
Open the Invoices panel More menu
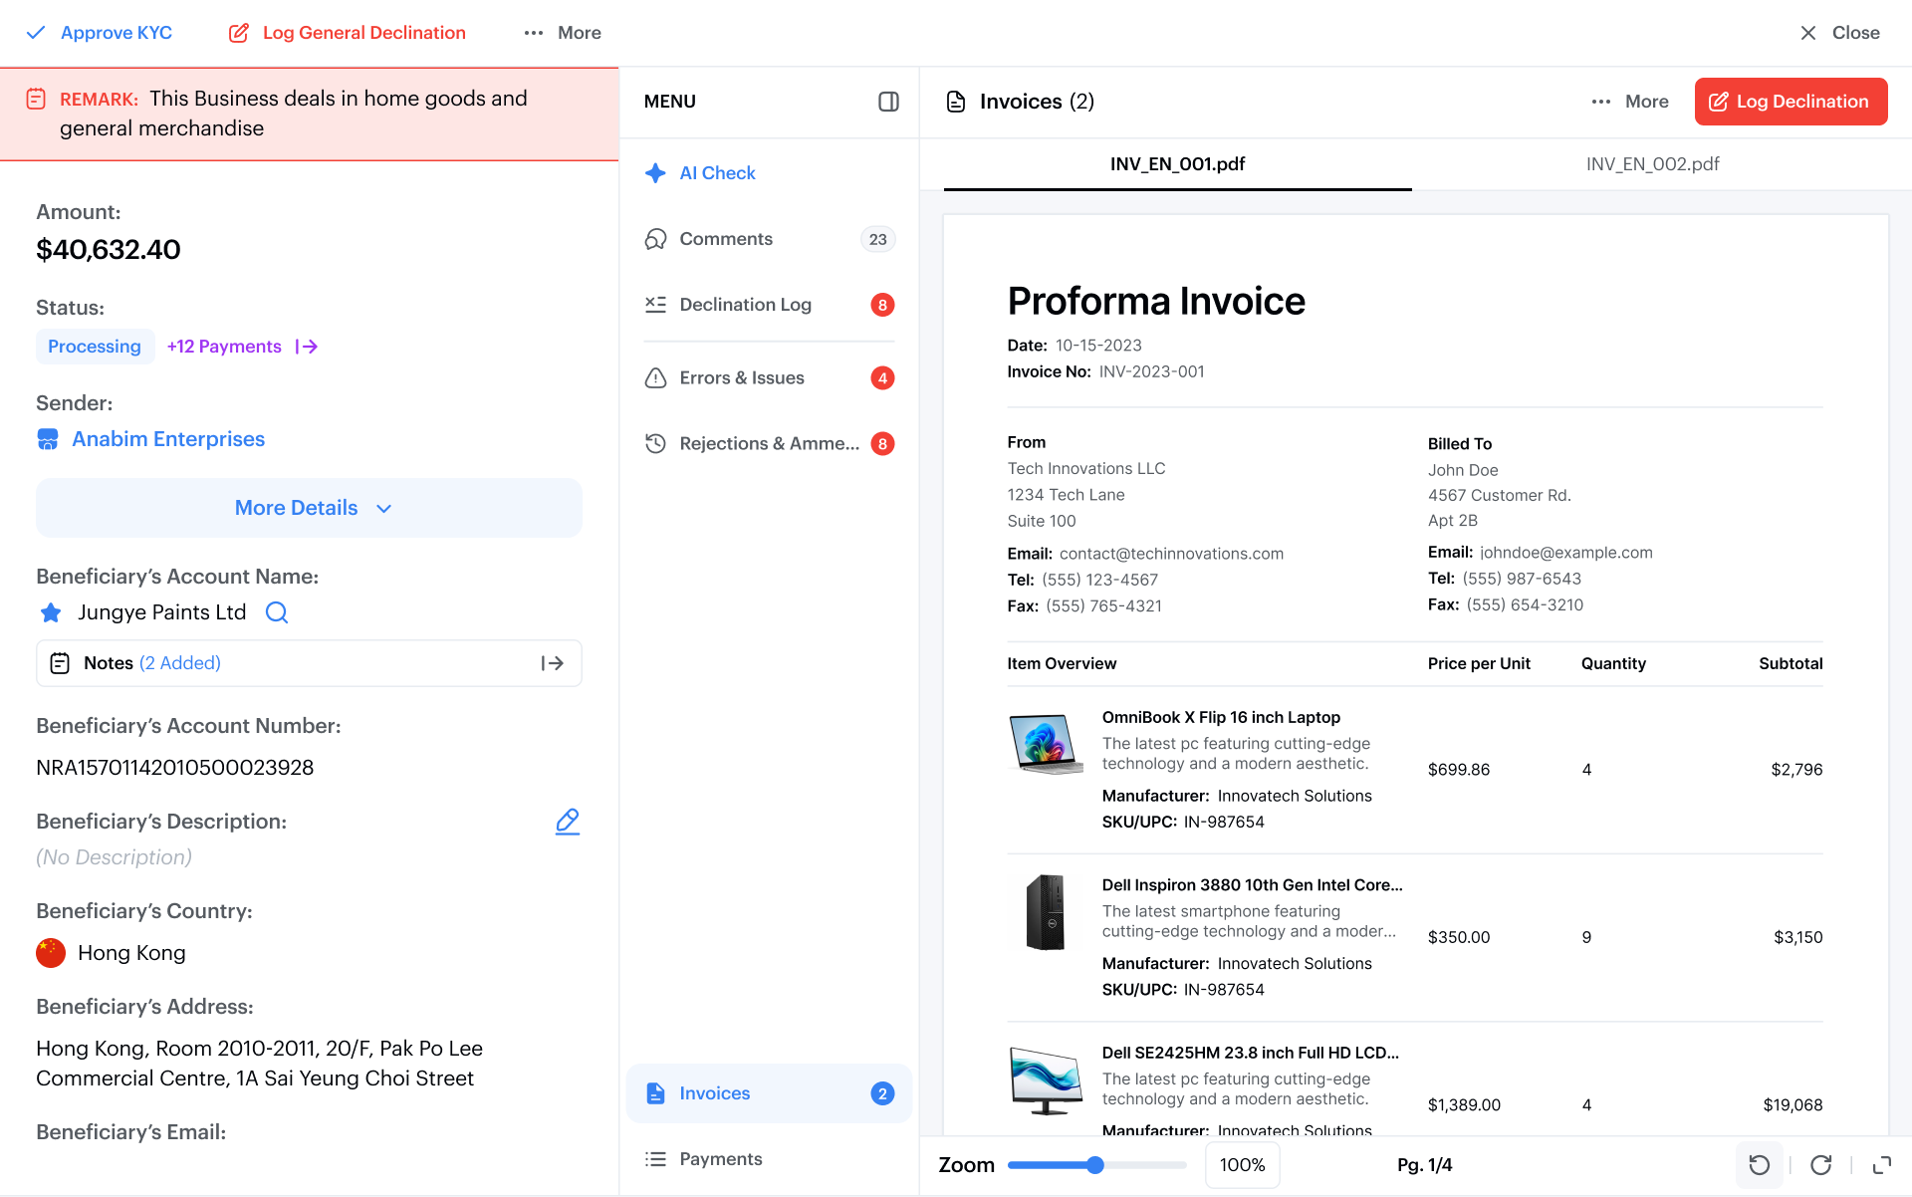pyautogui.click(x=1630, y=102)
